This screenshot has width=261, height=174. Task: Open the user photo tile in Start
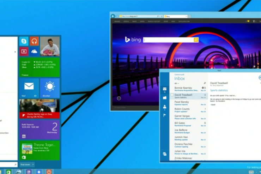50,46
